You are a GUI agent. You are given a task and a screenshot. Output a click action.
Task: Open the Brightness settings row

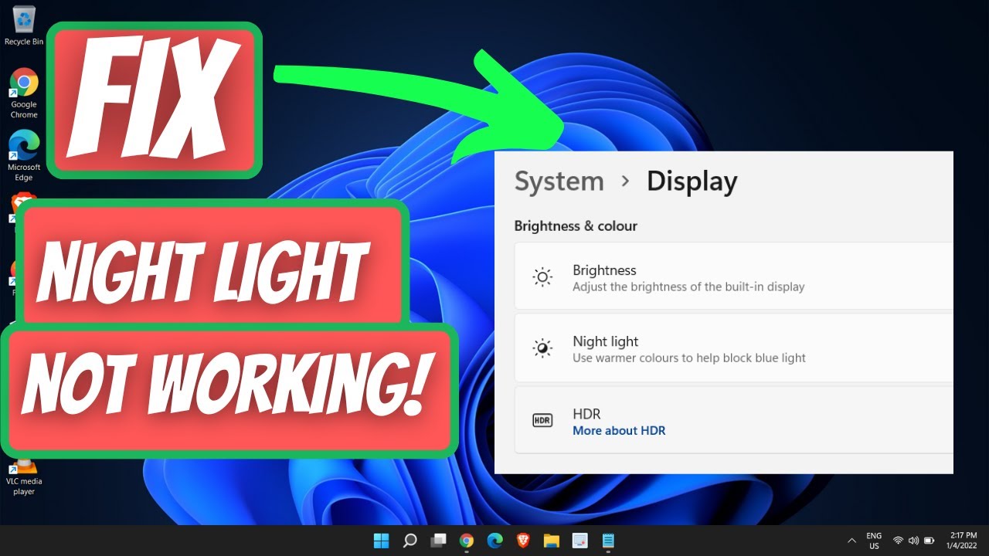[x=734, y=277]
